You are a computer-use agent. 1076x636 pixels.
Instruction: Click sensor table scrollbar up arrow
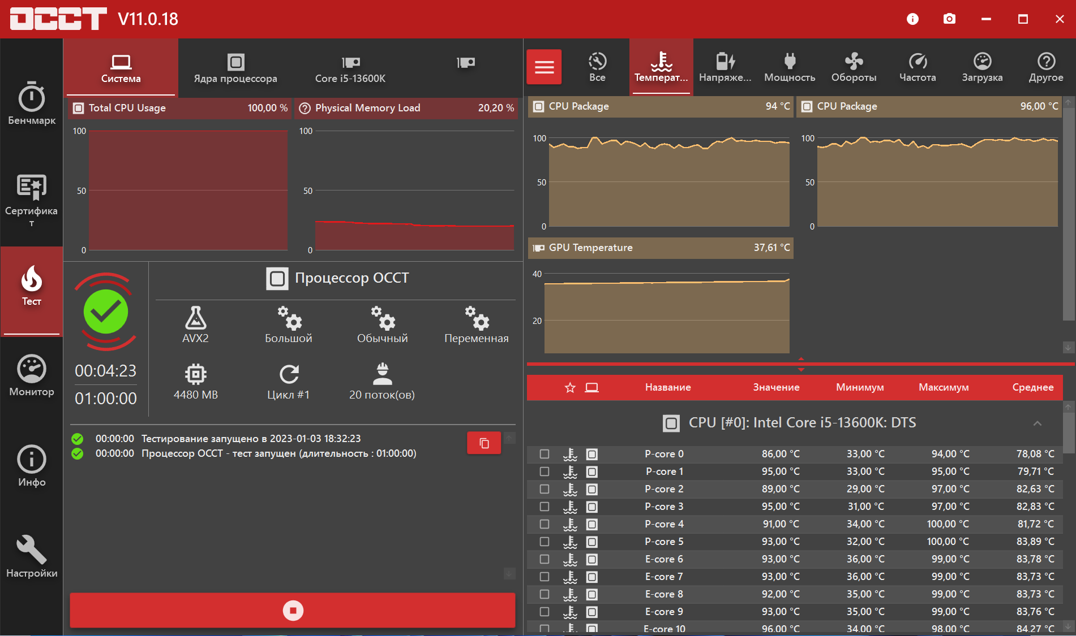click(x=1069, y=406)
